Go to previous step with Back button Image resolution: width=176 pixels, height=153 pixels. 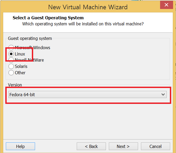[x=91, y=146]
